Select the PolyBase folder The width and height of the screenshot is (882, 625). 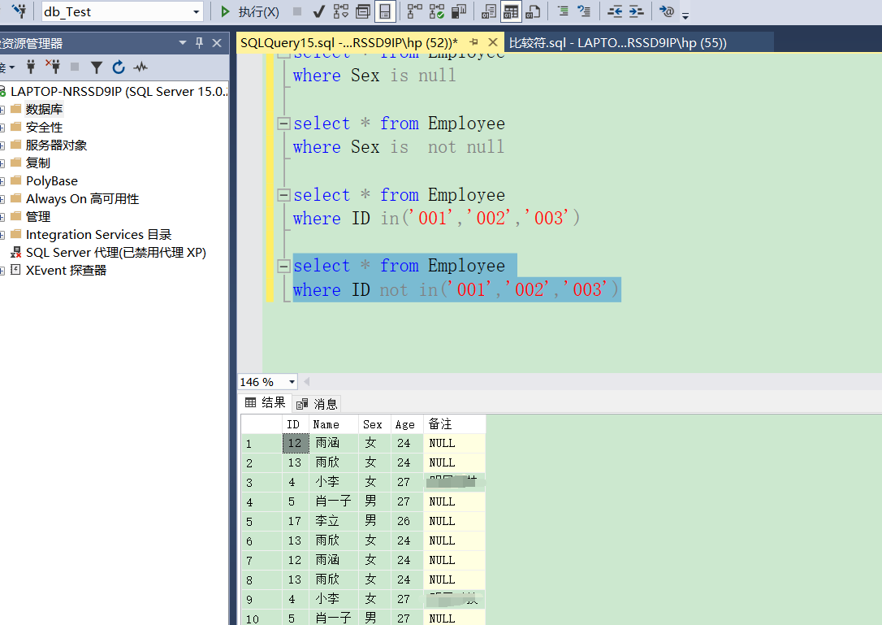pyautogui.click(x=52, y=180)
